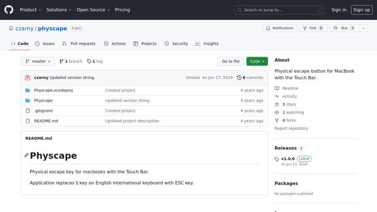377x212 pixels.
Task: Switch to the Insights tab
Action: (x=207, y=44)
